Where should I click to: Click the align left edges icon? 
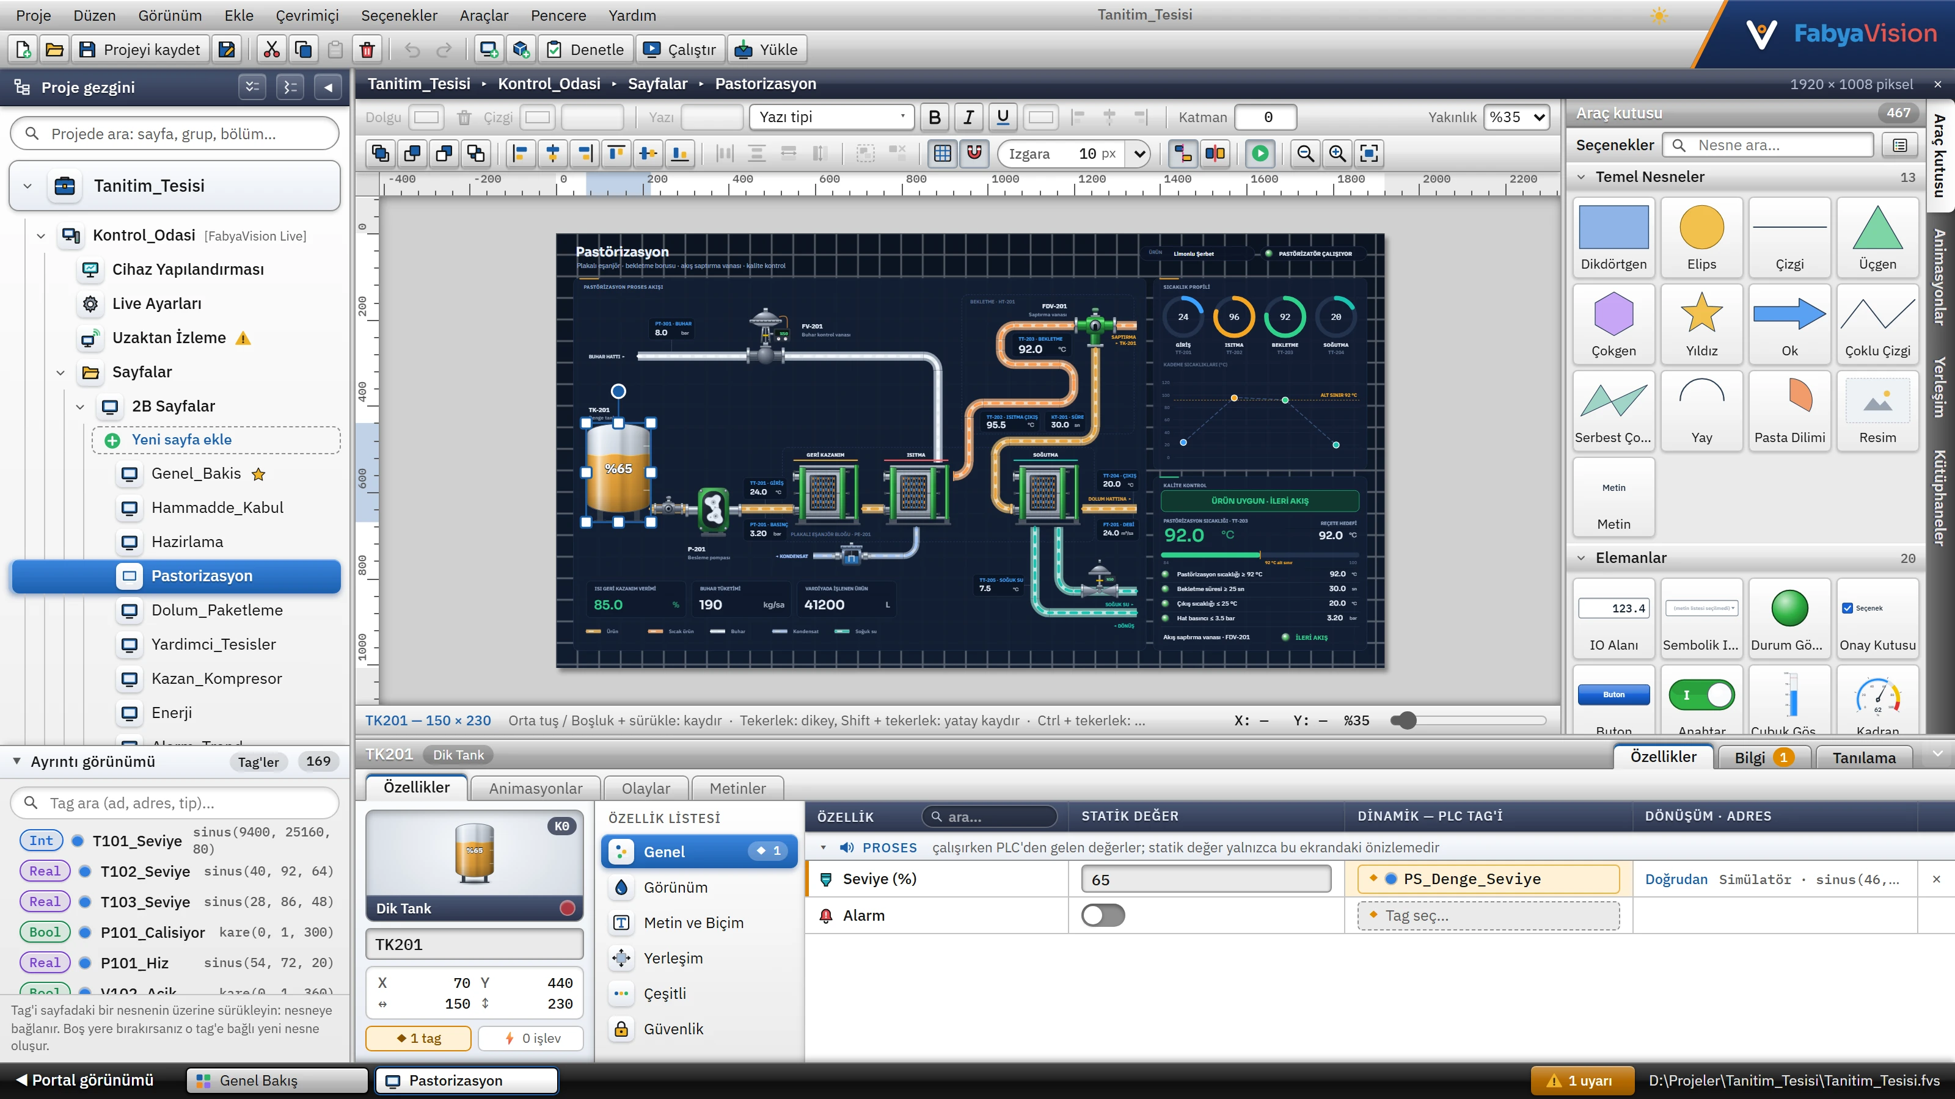pyautogui.click(x=521, y=153)
